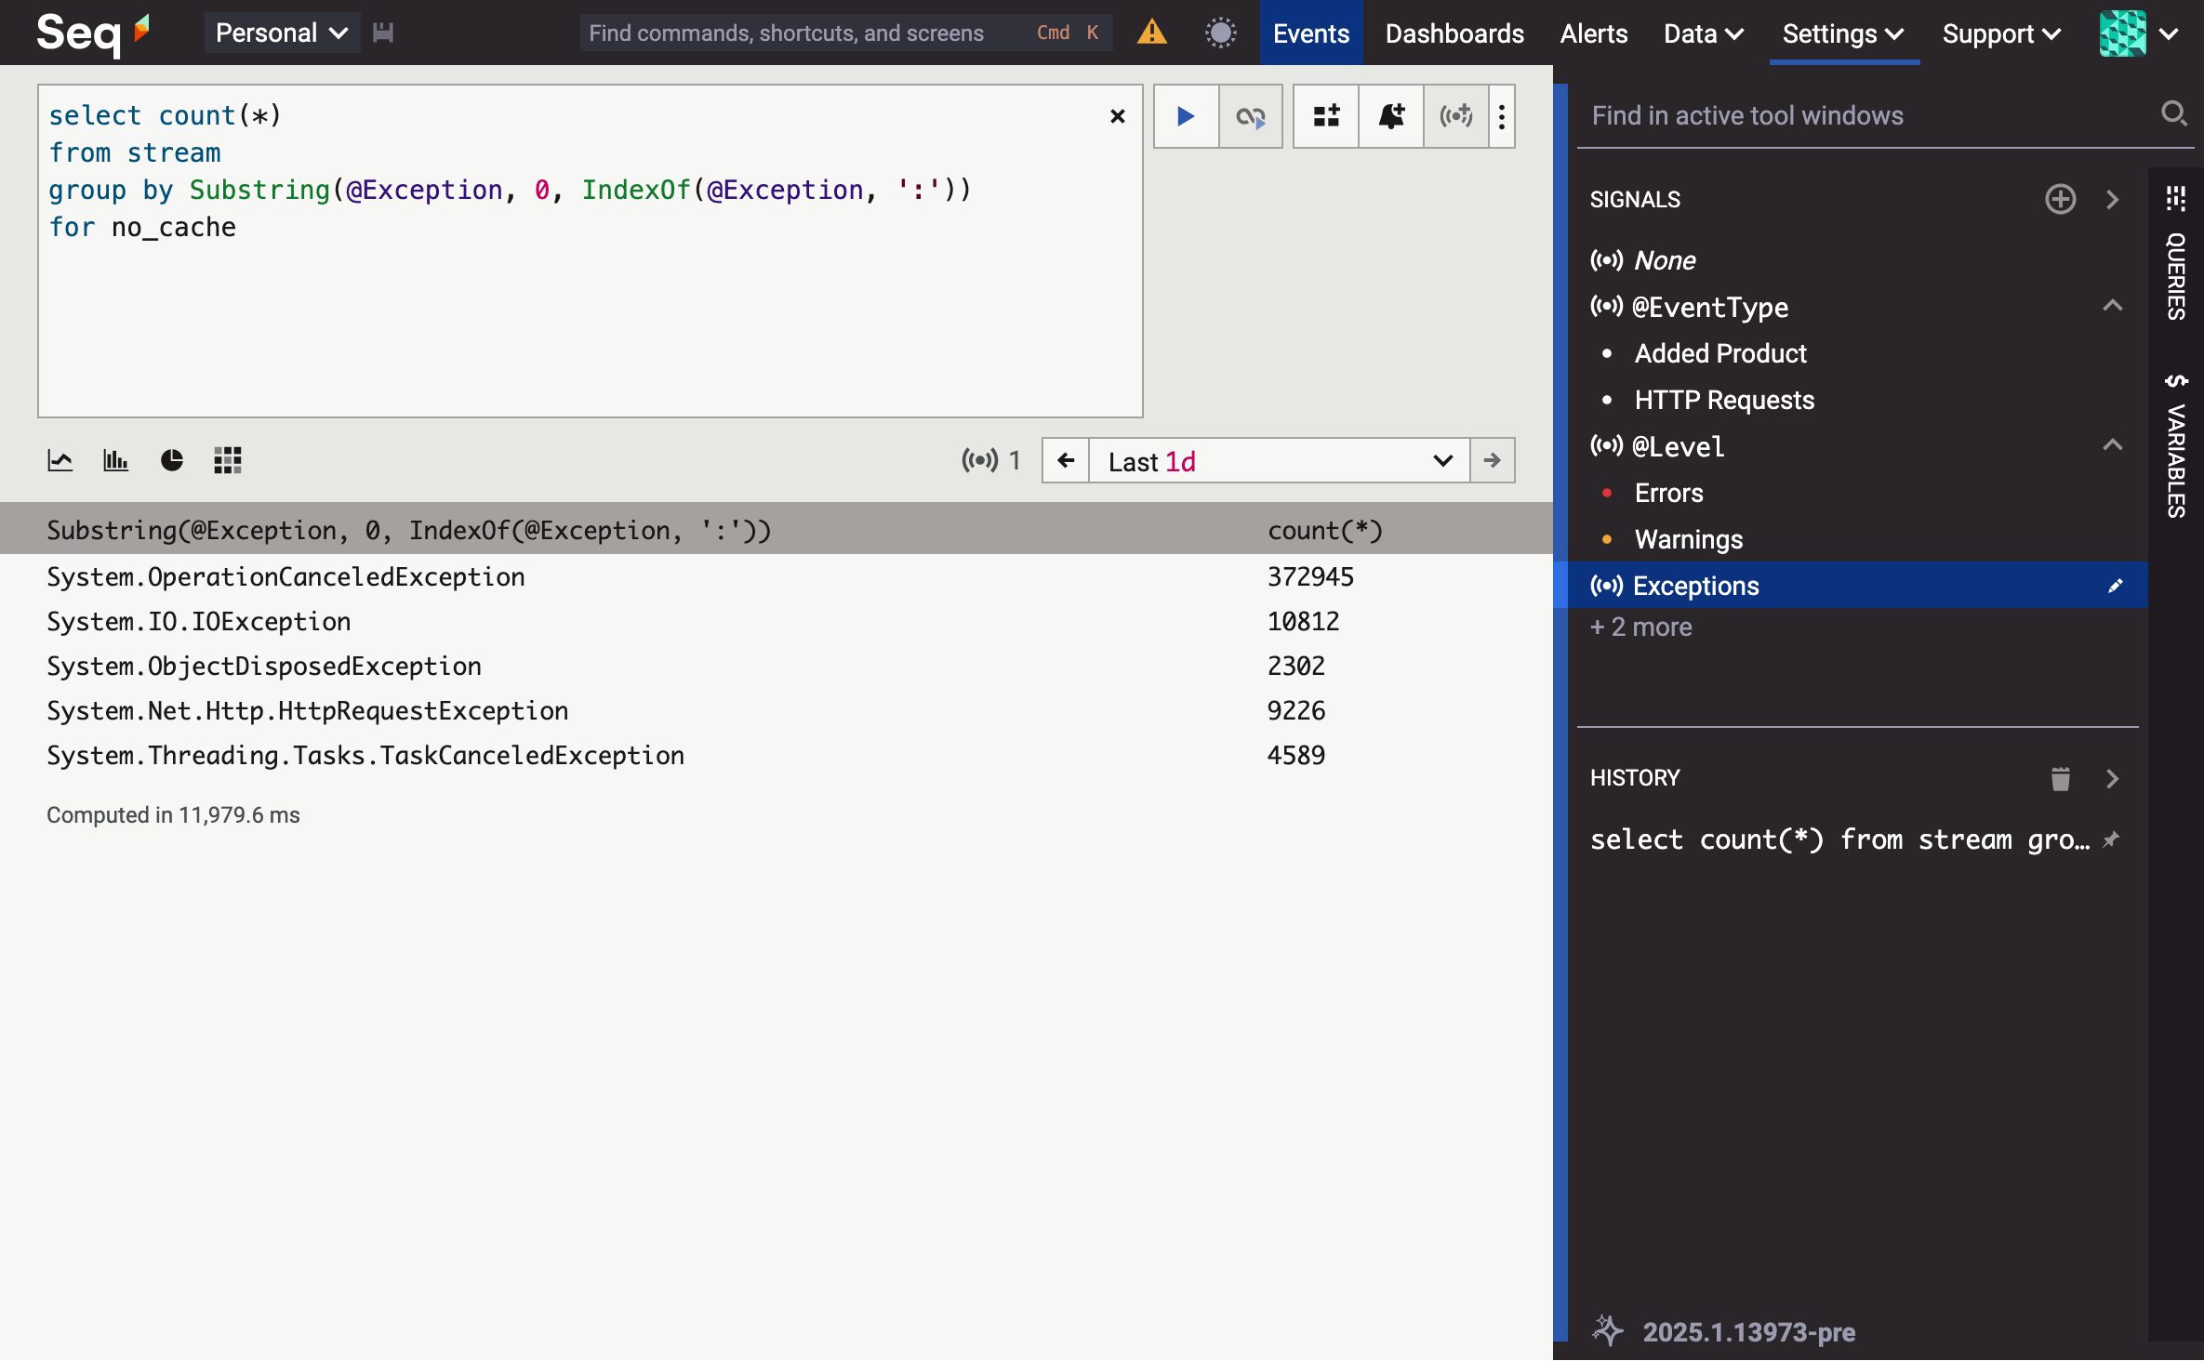Open the Variables side tab
Screen dimensions: 2204x1361
tap(2176, 446)
